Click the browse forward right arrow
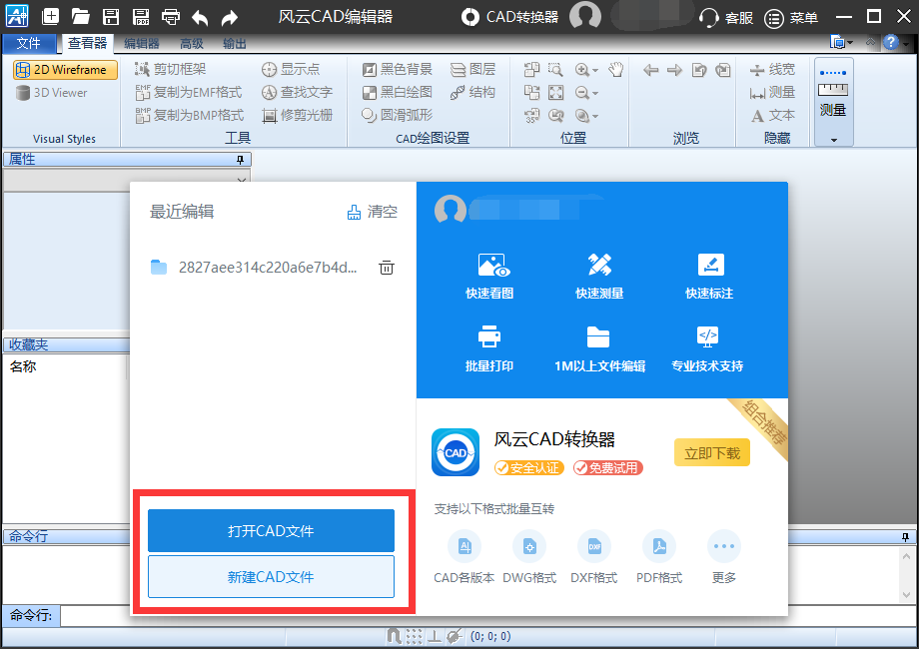 click(x=674, y=70)
